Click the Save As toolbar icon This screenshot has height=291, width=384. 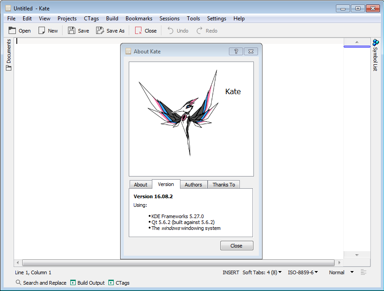pyautogui.click(x=100, y=31)
